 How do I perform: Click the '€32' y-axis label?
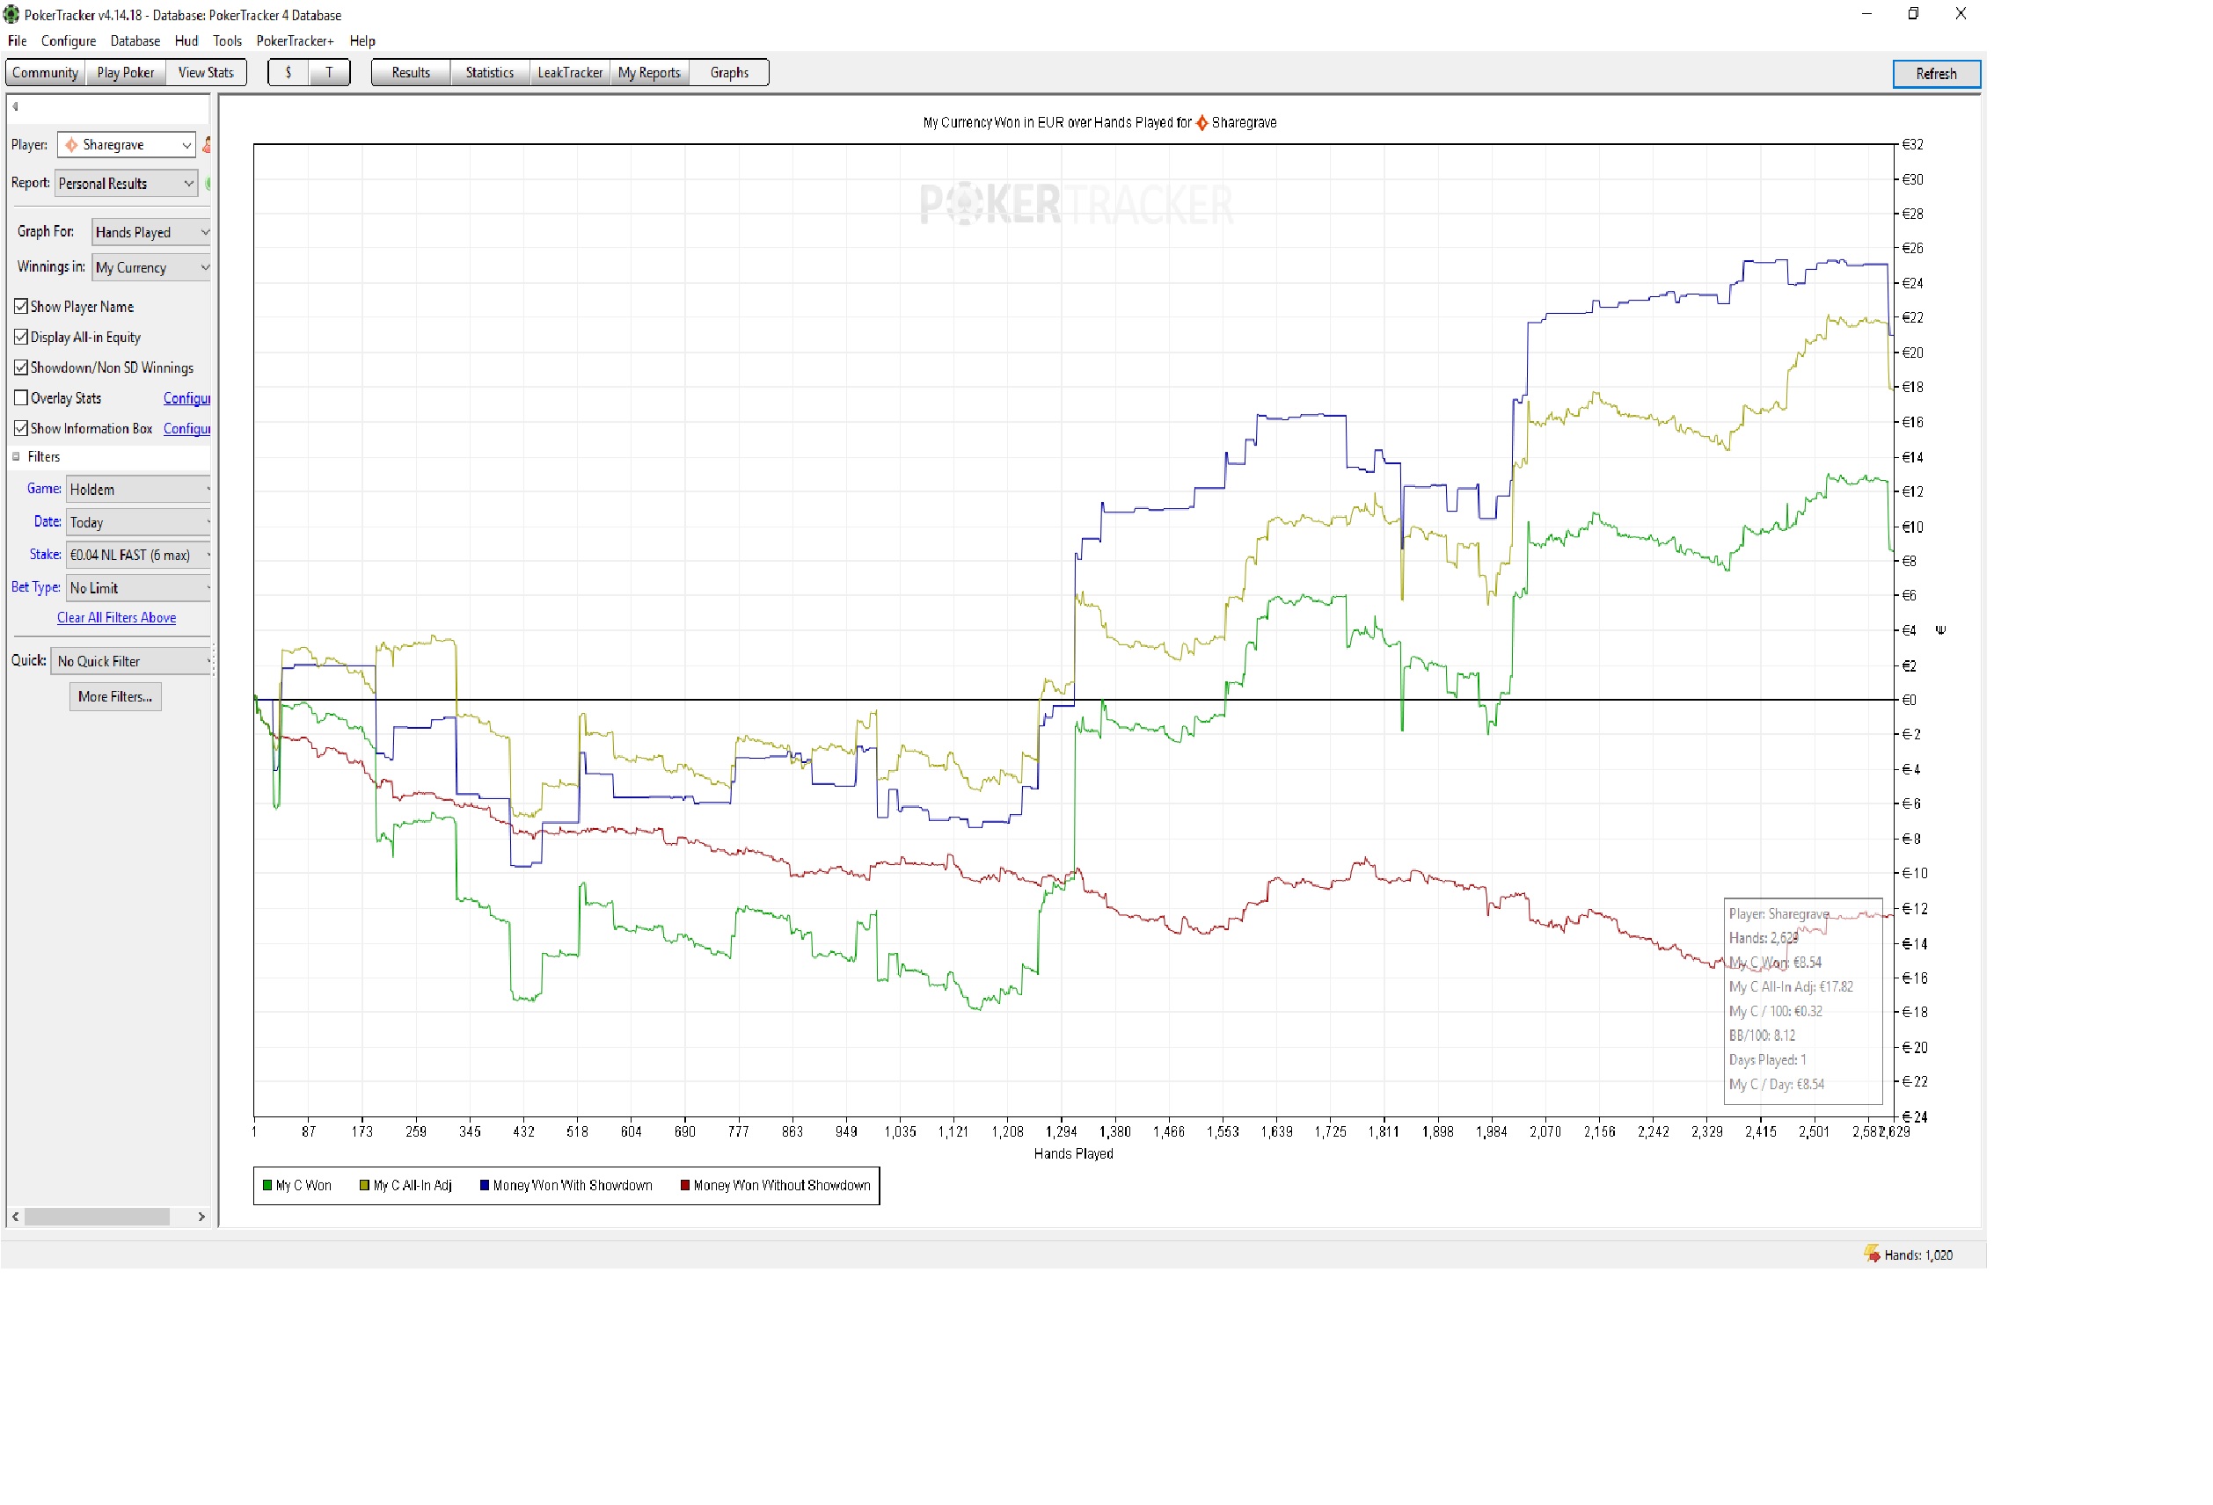pyautogui.click(x=1912, y=145)
